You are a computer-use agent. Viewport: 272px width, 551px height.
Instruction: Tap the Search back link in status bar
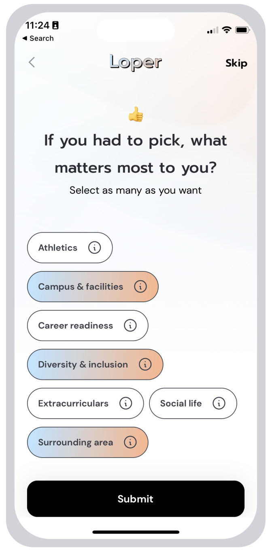pyautogui.click(x=38, y=38)
